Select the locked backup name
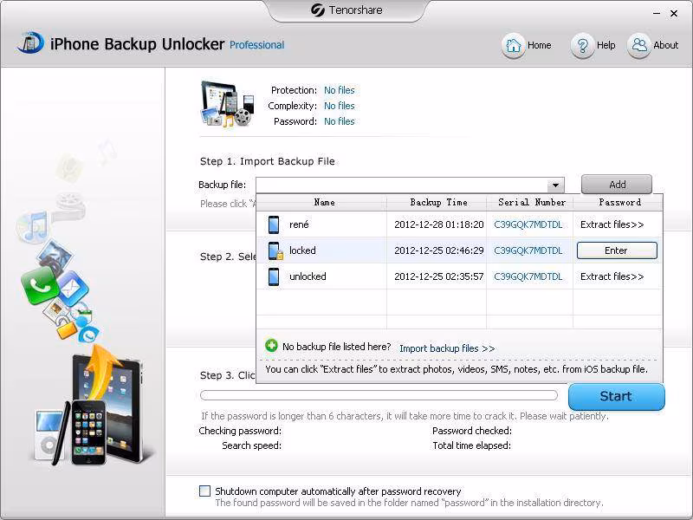The width and height of the screenshot is (693, 520). (x=302, y=250)
